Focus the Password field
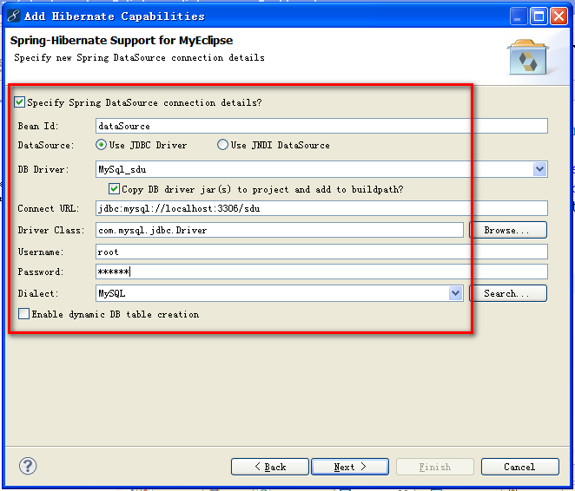575x491 pixels. click(321, 272)
